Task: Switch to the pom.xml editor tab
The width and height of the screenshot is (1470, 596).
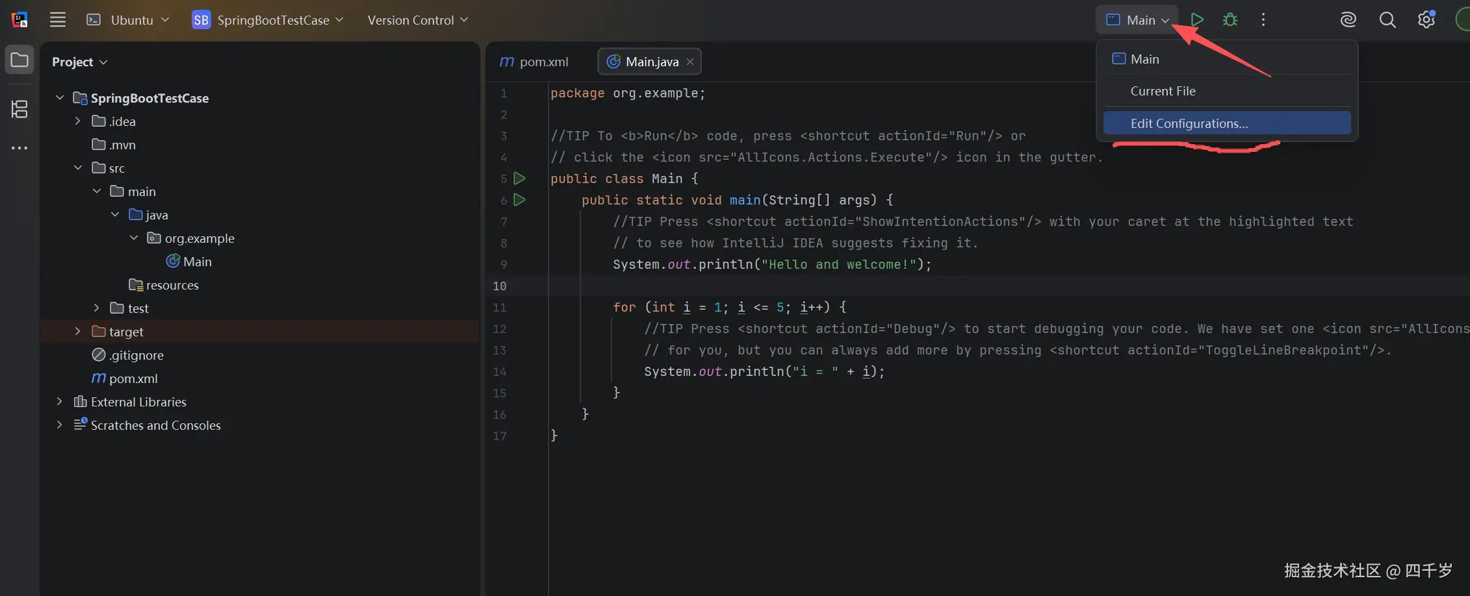Action: point(534,62)
